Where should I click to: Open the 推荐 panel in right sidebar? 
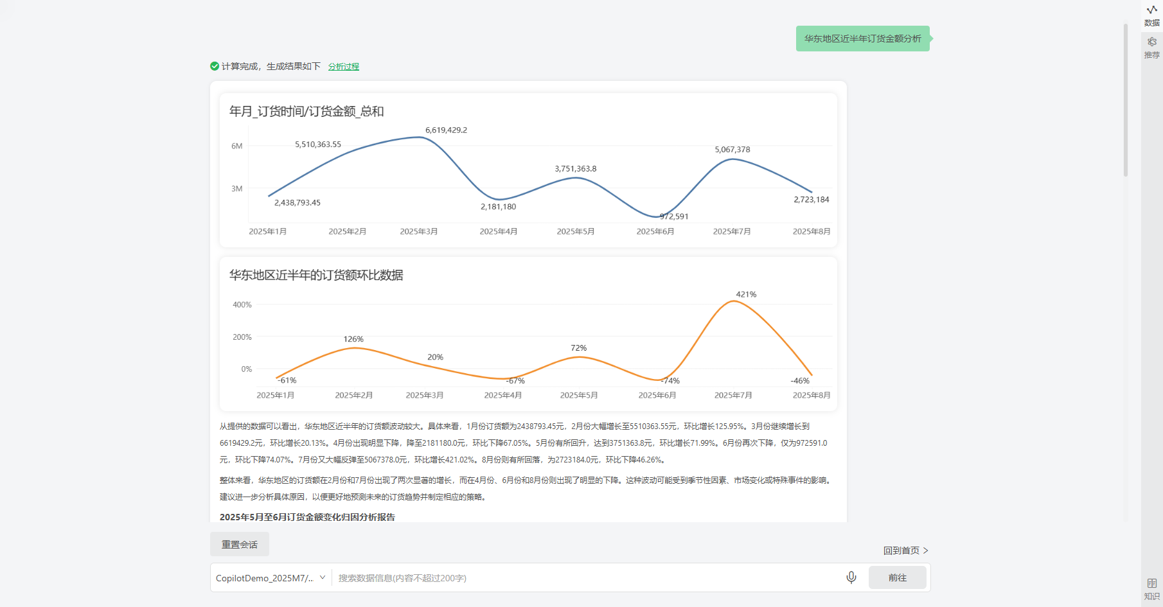pos(1151,48)
